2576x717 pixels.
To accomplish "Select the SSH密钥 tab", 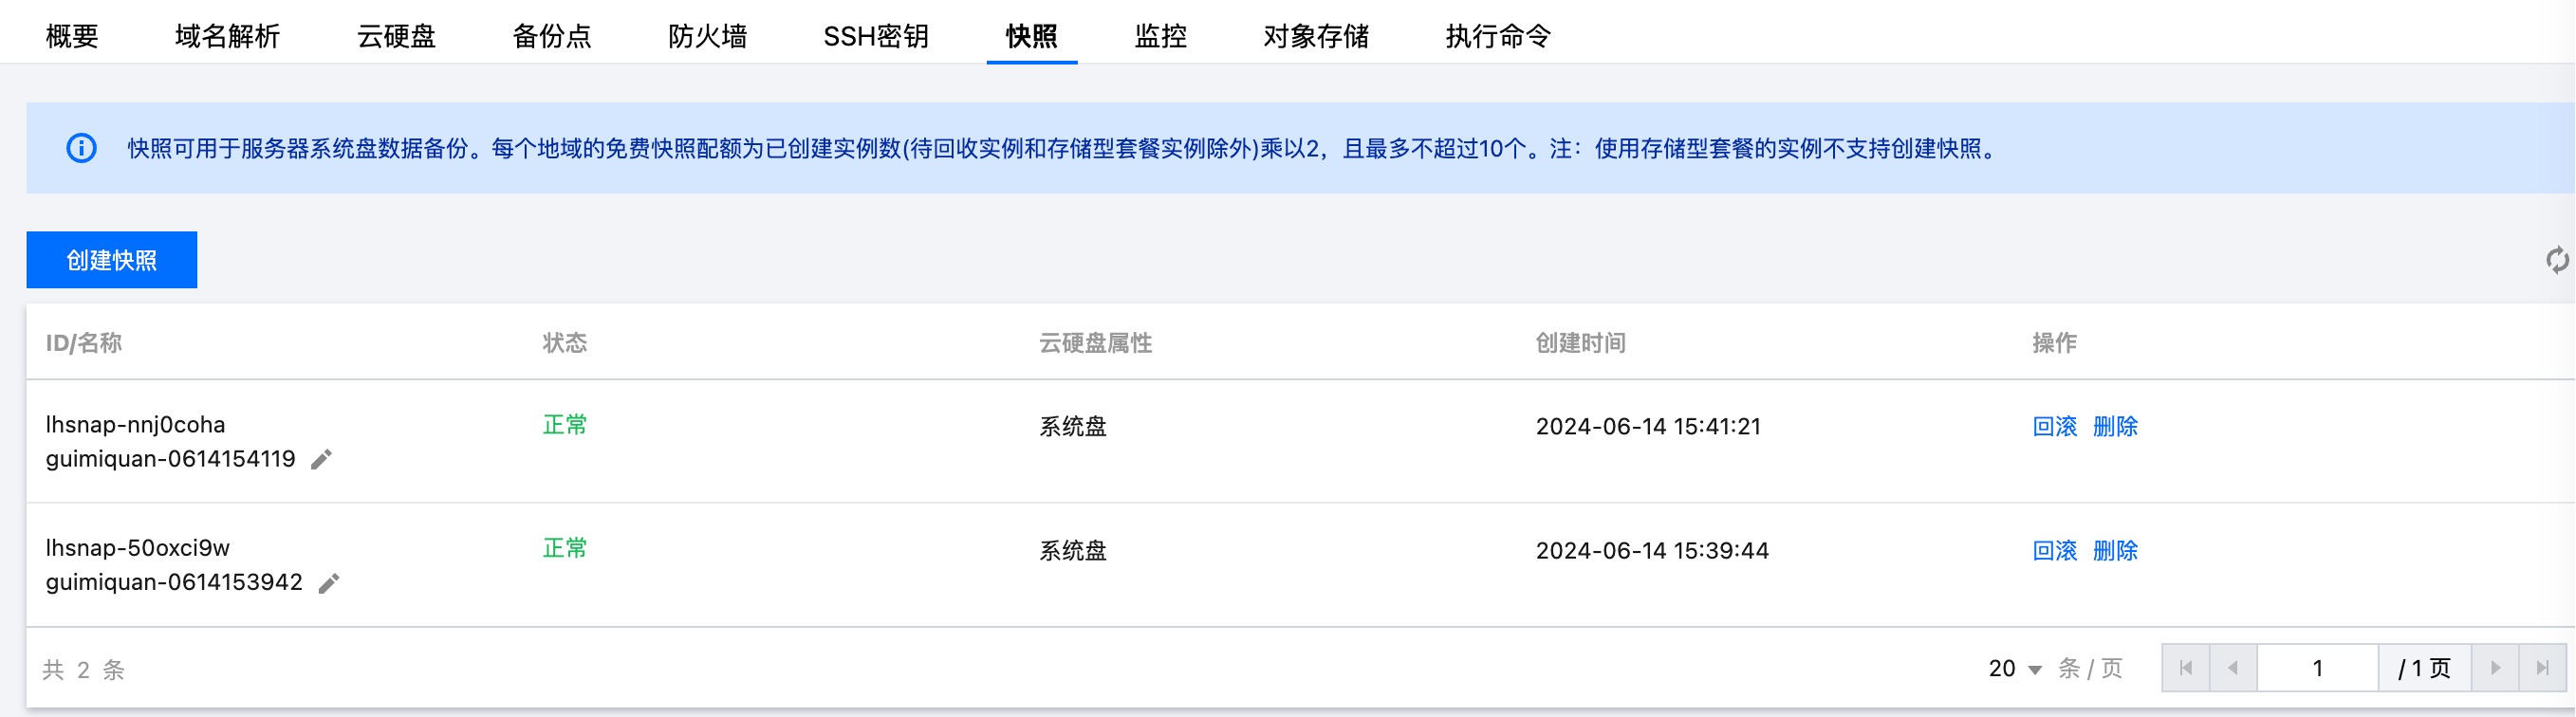I will coord(875,37).
